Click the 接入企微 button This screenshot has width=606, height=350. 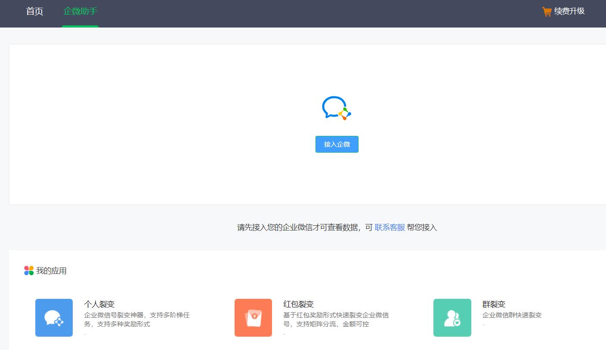coord(337,144)
